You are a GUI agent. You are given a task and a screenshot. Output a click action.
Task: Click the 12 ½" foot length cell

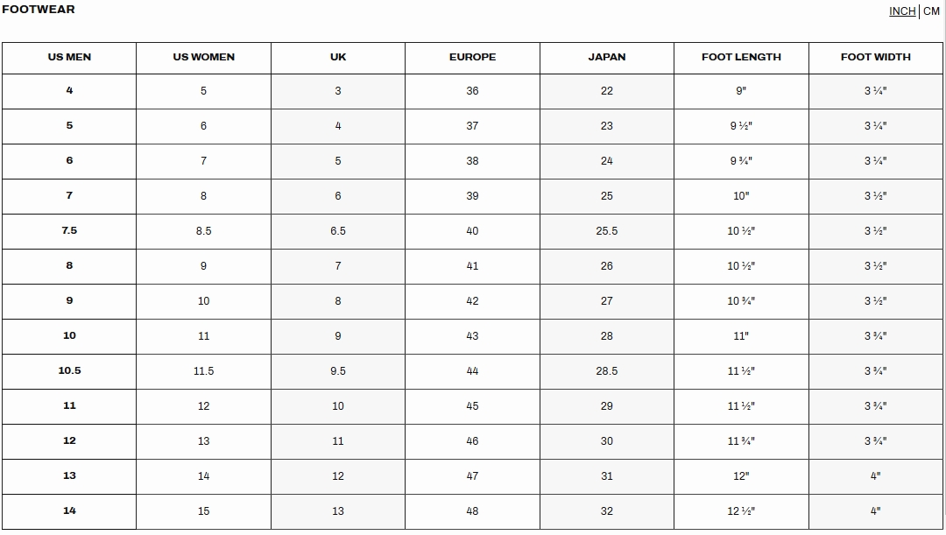pos(741,511)
